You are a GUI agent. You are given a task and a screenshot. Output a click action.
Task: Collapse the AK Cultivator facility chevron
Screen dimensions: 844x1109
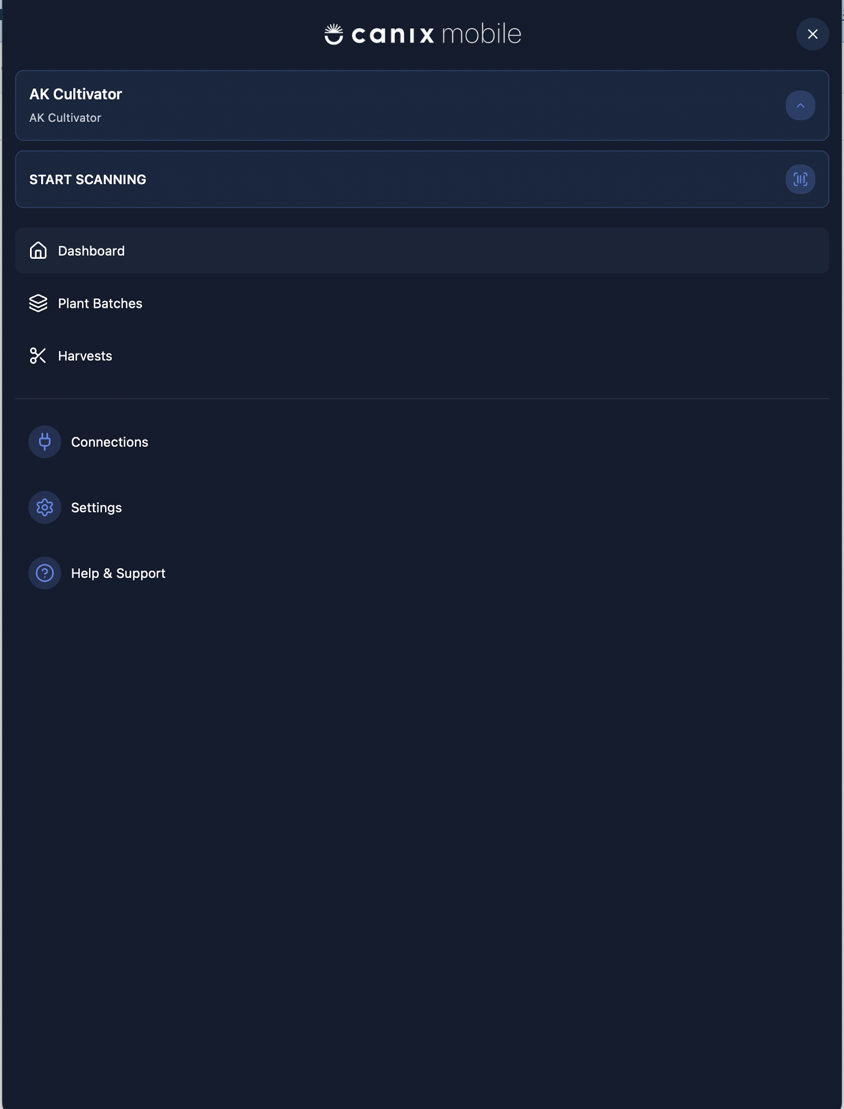coord(800,105)
